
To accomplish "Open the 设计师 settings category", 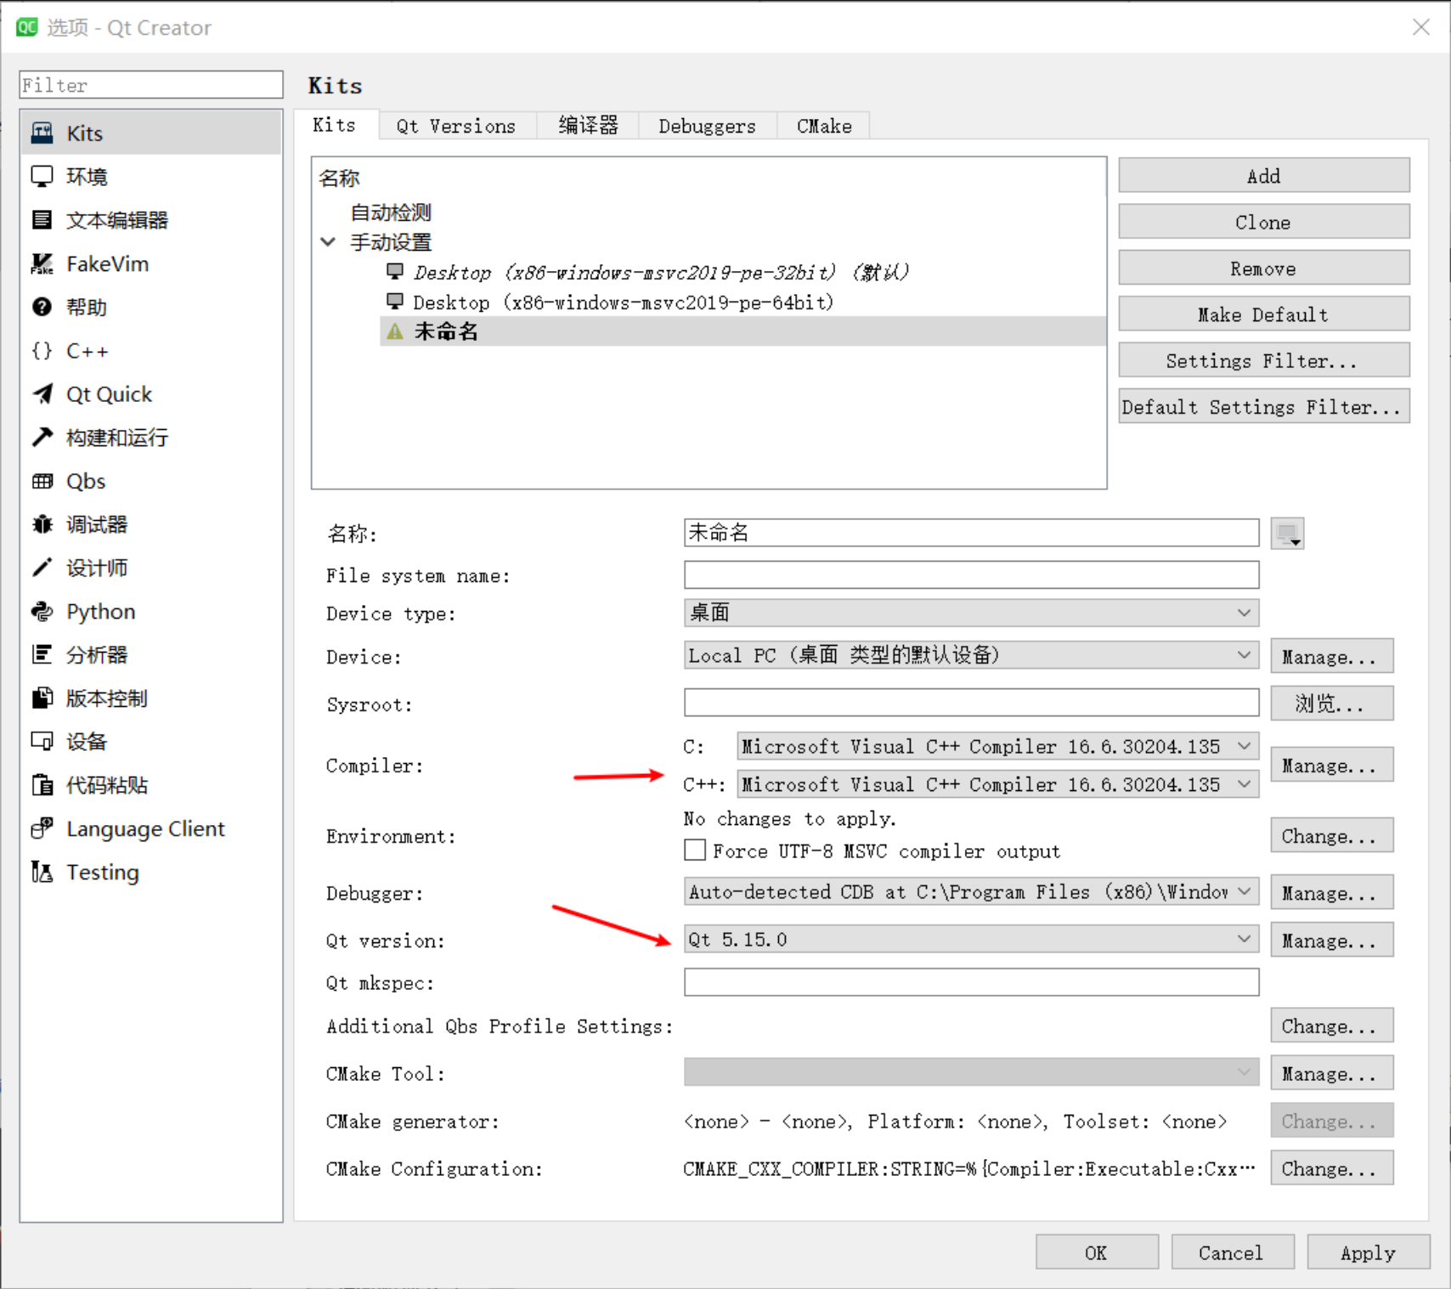I will click(x=150, y=568).
